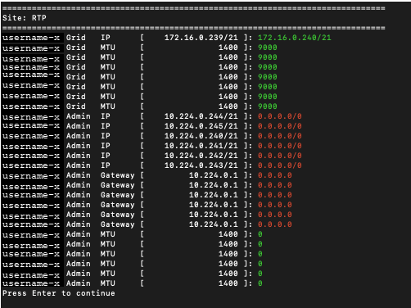Click username-x in the 172.16.0.239/21 row
411x308 pixels.
click(31, 38)
